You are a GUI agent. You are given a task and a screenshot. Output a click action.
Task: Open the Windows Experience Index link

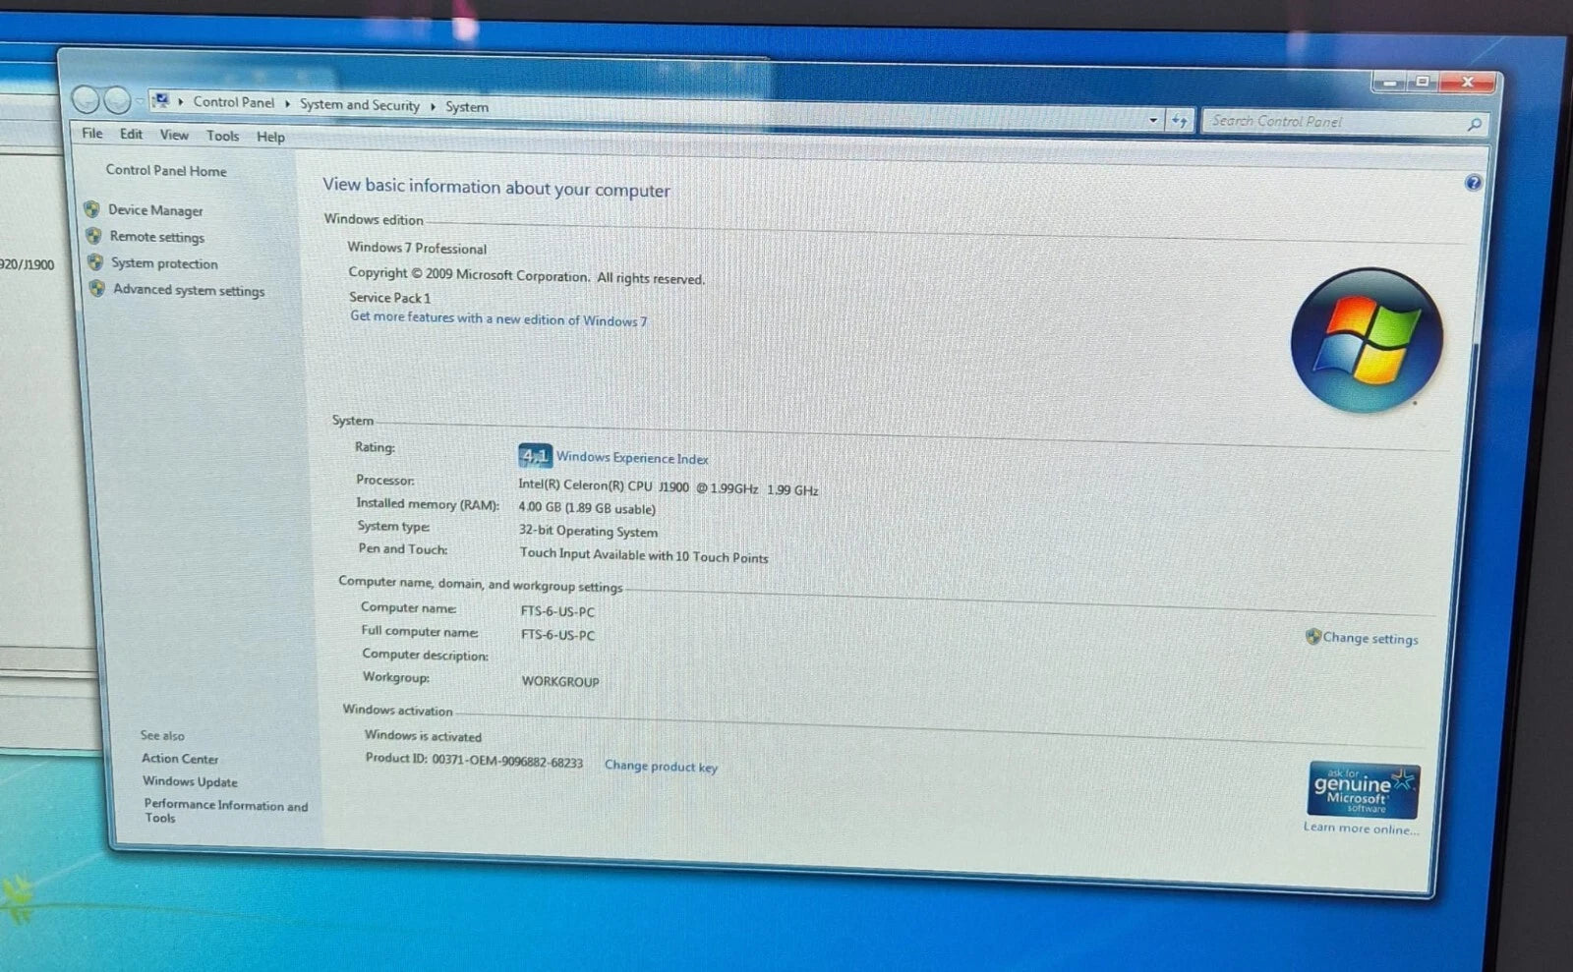[x=632, y=458]
